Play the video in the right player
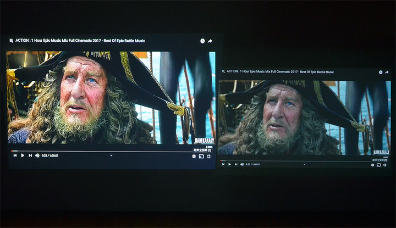The width and height of the screenshot is (396, 228). 229,164
